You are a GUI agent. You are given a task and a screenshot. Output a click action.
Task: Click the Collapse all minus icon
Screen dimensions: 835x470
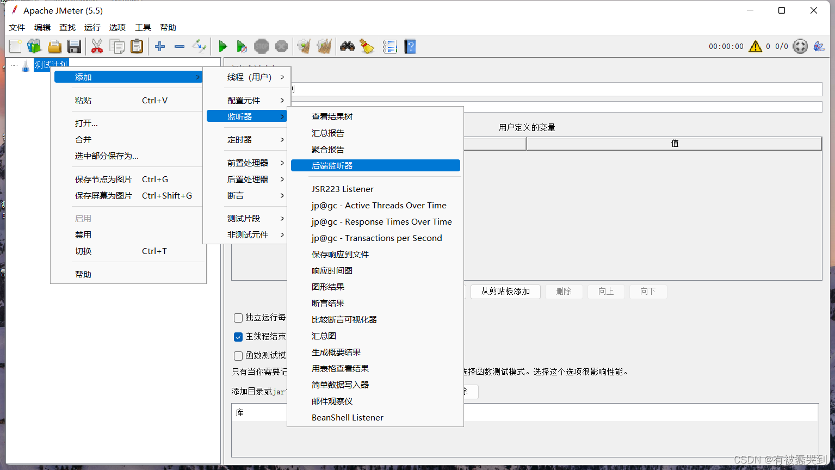click(180, 47)
